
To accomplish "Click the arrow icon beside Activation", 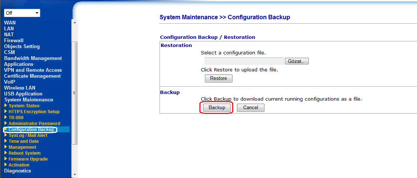I will (6, 165).
